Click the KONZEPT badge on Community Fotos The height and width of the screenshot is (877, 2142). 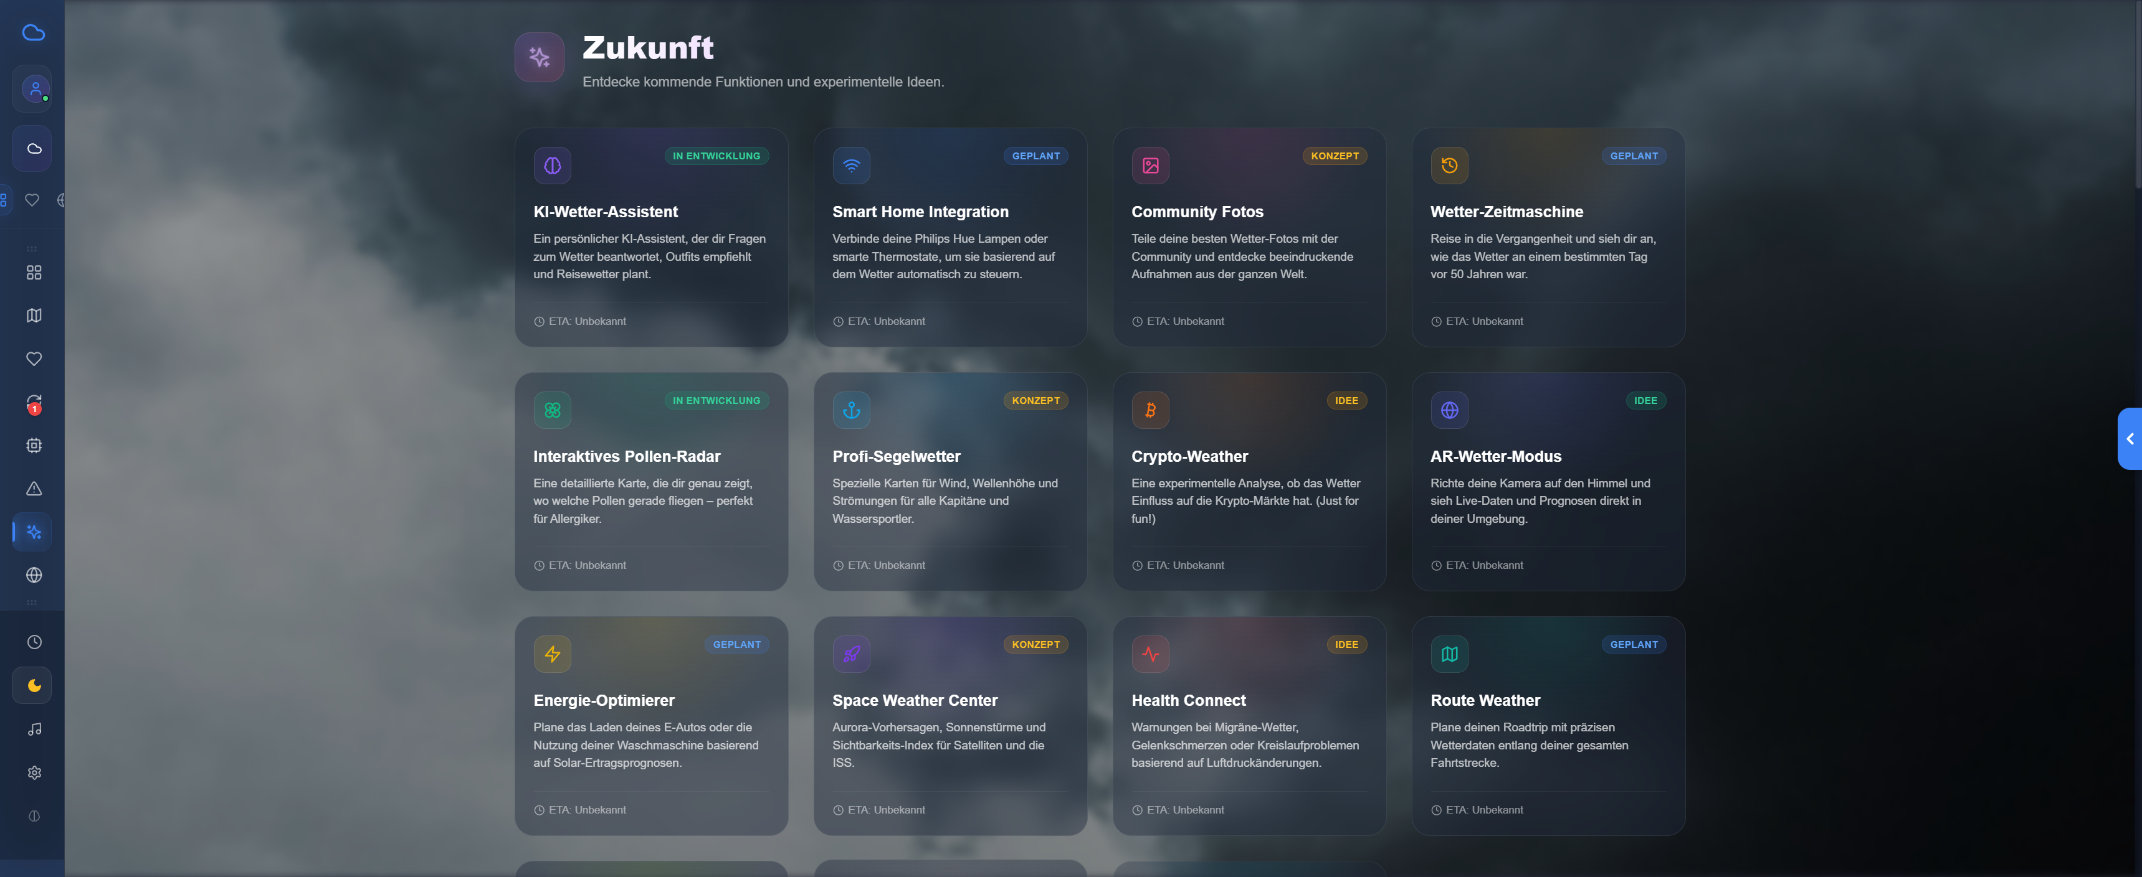pyautogui.click(x=1335, y=156)
